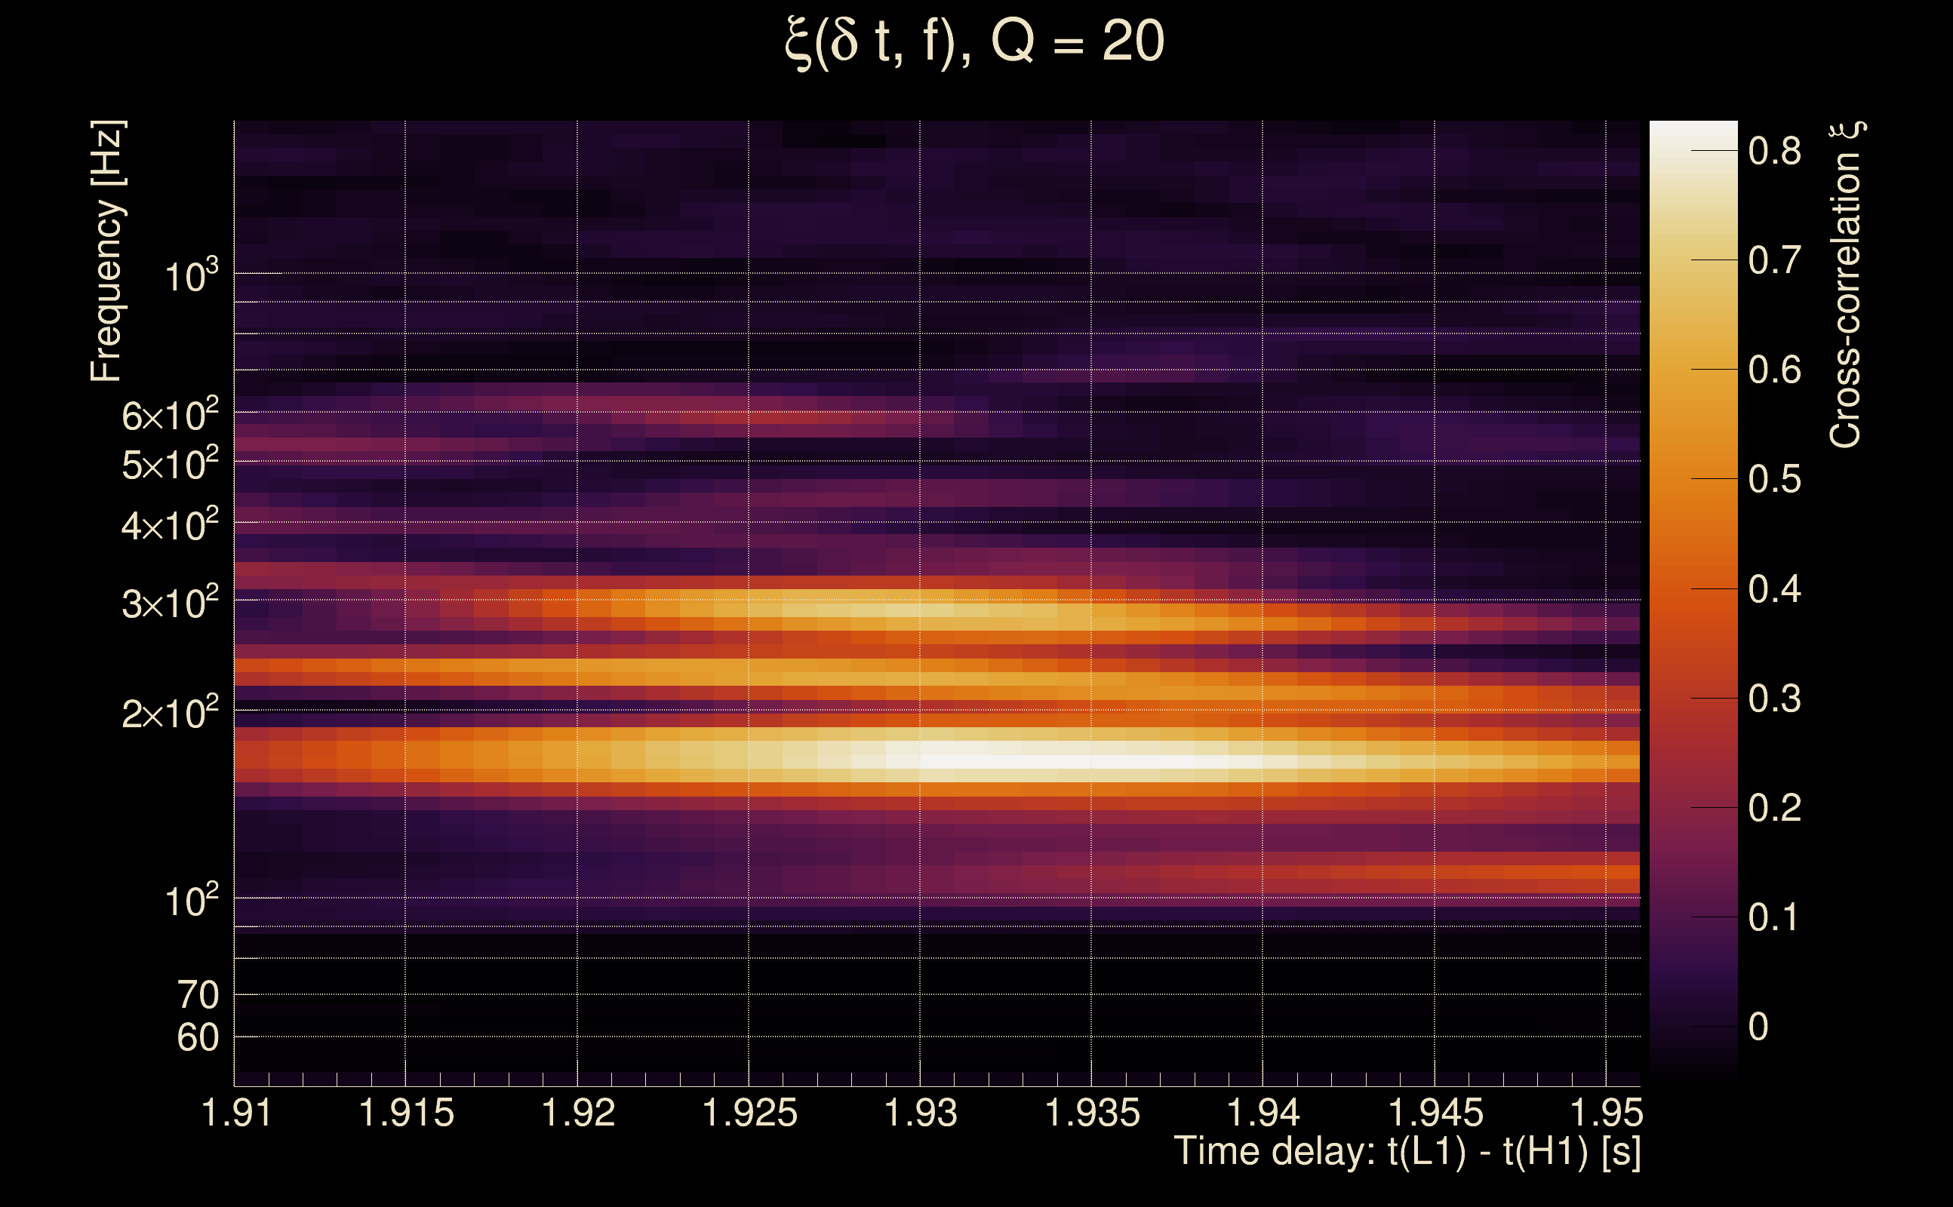This screenshot has width=1953, height=1207.
Task: Click the 10³ frequency tick label
Action: (x=191, y=276)
